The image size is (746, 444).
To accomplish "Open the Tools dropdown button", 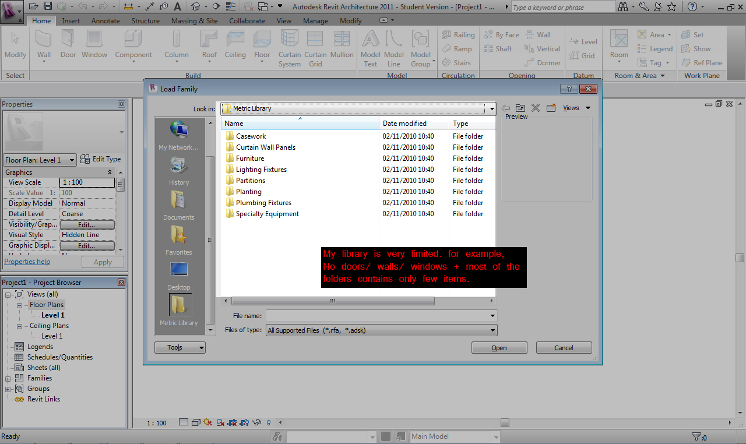I will coord(180,347).
